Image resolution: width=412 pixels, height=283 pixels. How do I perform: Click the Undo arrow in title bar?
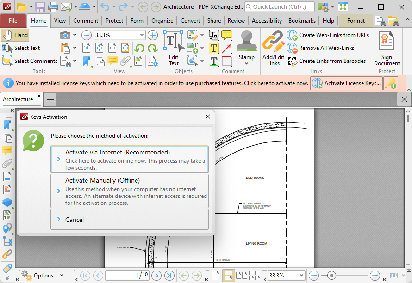tap(105, 7)
